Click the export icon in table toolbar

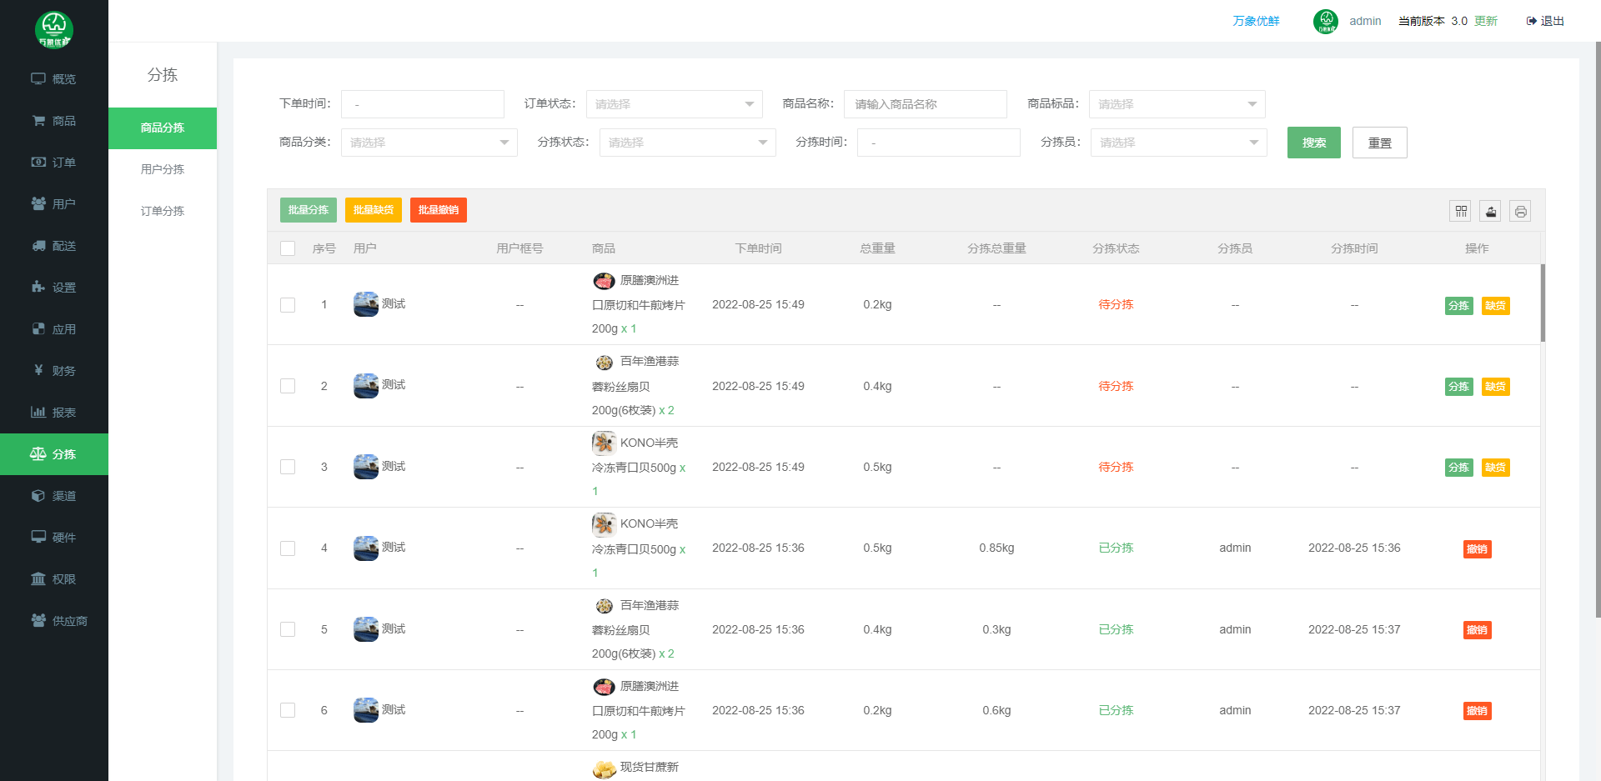coord(1490,212)
